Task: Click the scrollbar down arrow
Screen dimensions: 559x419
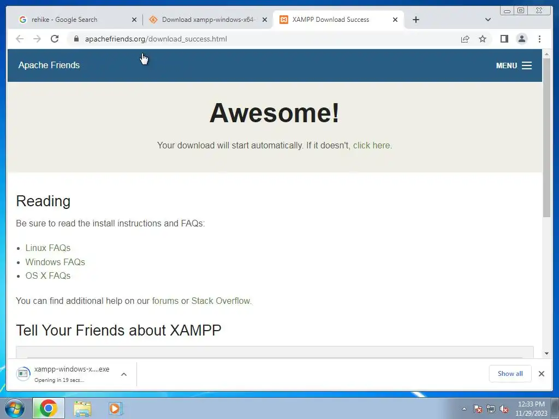Action: pos(546,354)
